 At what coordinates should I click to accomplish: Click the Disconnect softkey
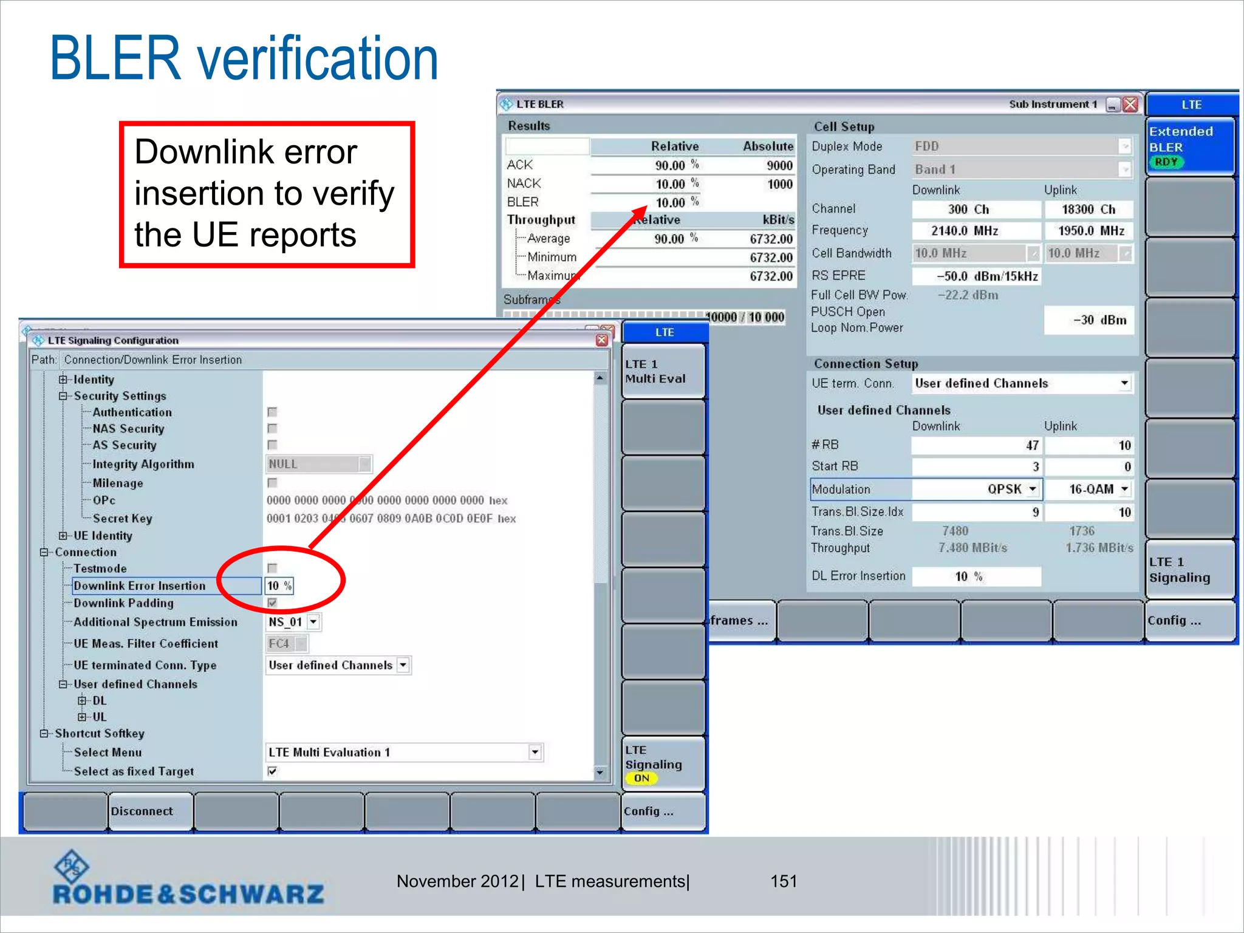pos(151,812)
